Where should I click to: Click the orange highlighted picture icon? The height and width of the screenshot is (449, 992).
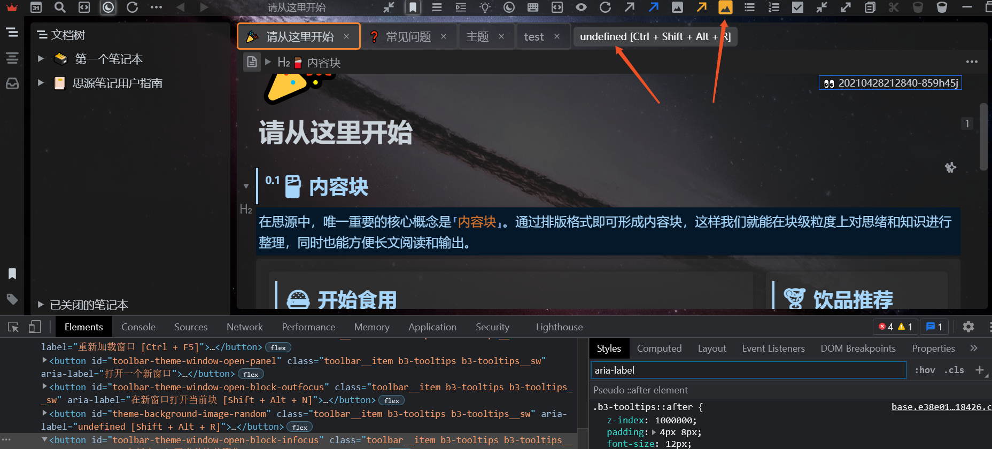click(725, 7)
